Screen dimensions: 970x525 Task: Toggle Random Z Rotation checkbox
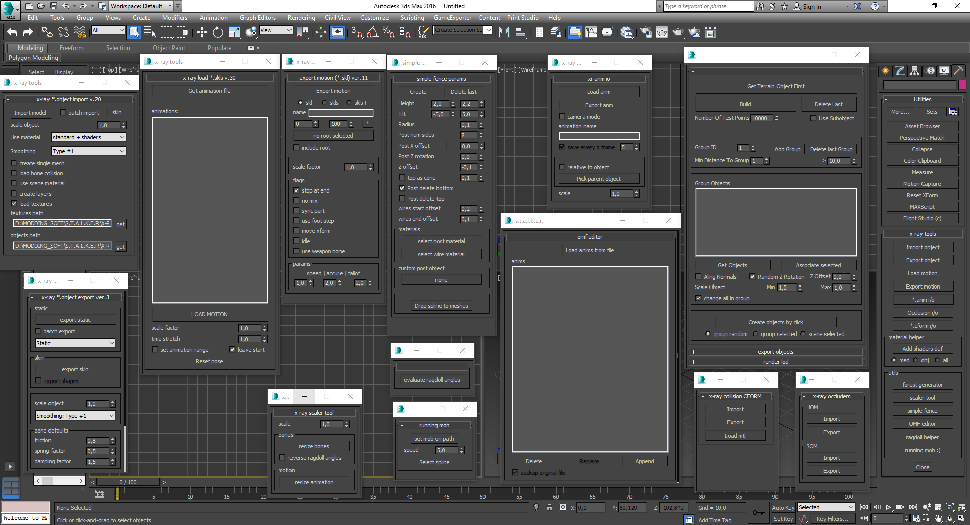(752, 277)
